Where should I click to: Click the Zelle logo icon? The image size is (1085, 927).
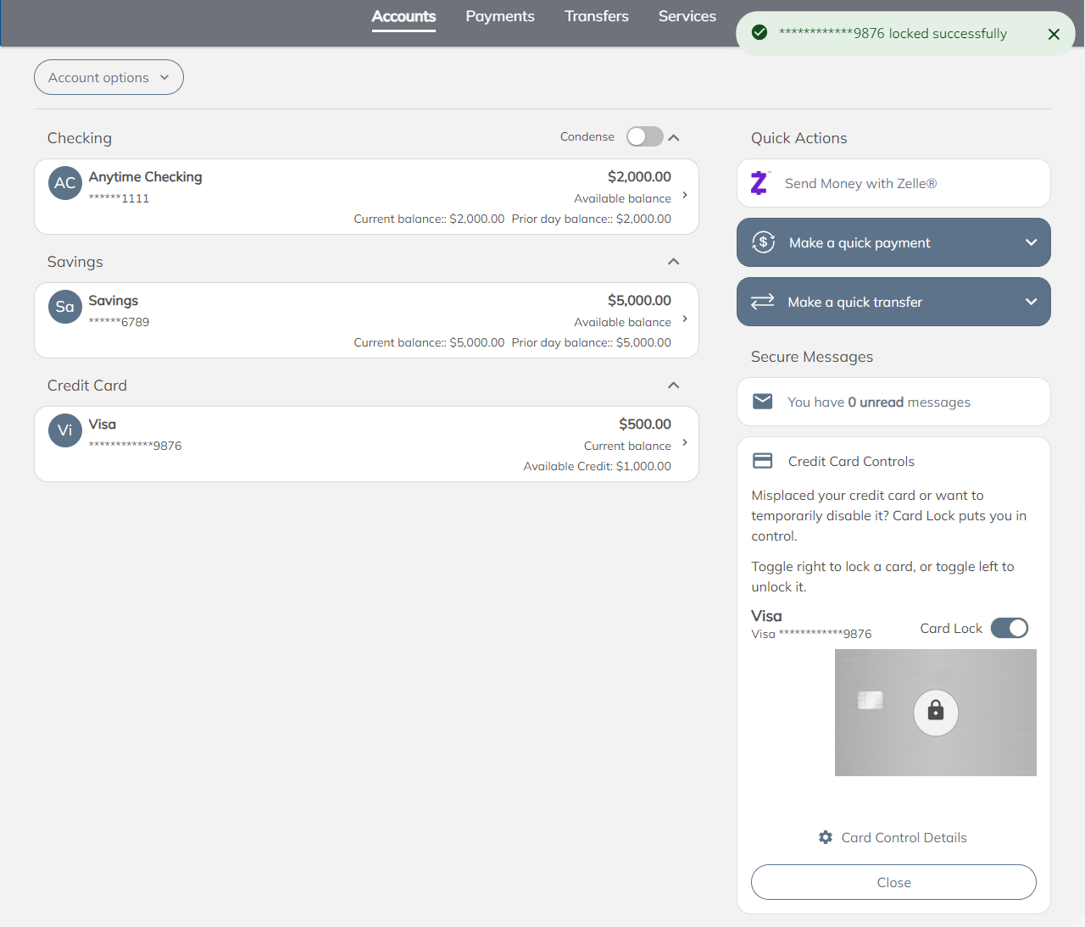pyautogui.click(x=759, y=183)
